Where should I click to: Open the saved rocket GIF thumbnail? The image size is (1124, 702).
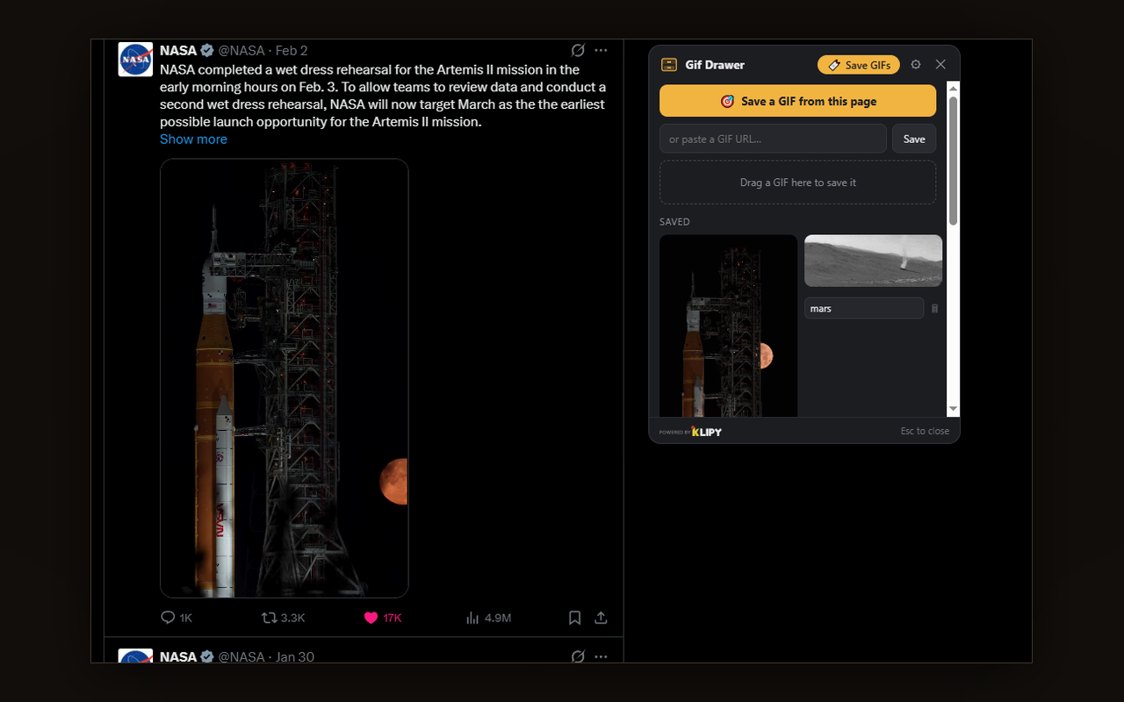(x=729, y=326)
